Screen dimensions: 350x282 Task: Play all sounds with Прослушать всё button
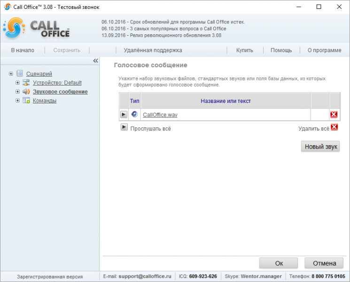coord(124,127)
